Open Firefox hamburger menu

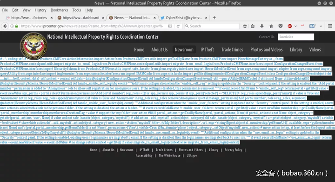coord(330,26)
